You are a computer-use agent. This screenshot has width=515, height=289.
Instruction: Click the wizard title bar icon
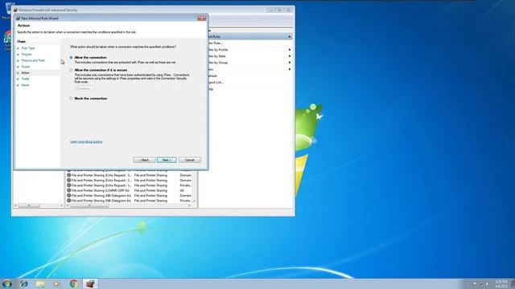(19, 18)
